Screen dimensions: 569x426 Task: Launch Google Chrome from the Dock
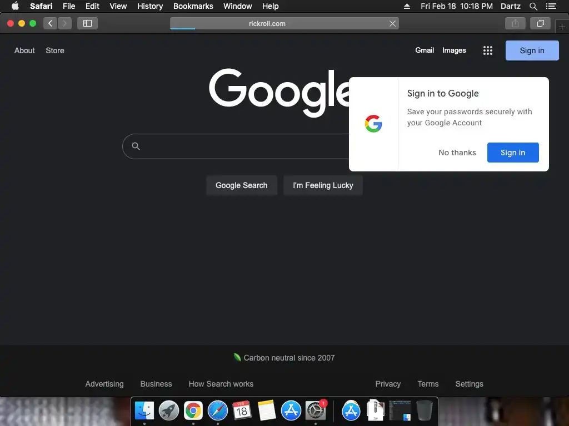193,411
